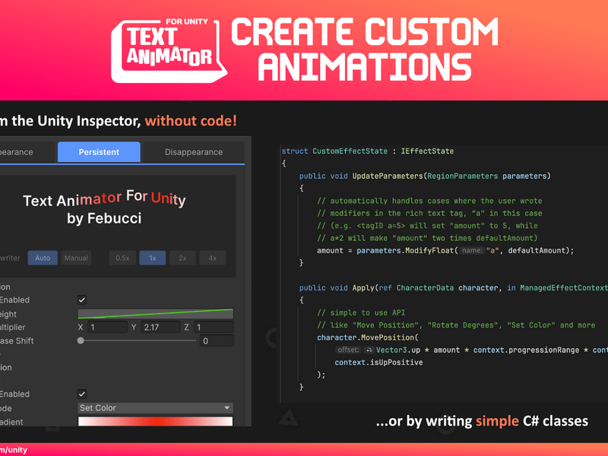Click the multiplier Y field showing 2.17
608x456 pixels.
tap(160, 328)
